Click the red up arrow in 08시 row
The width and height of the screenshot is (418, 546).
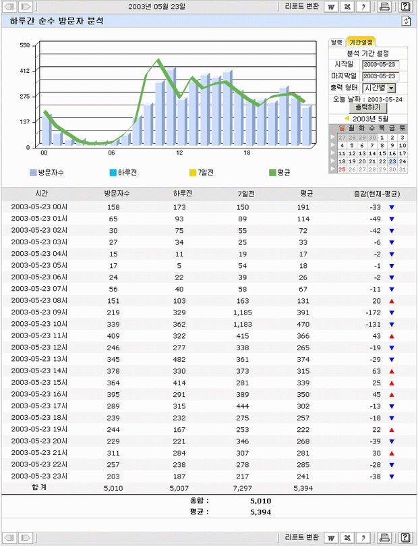[392, 301]
